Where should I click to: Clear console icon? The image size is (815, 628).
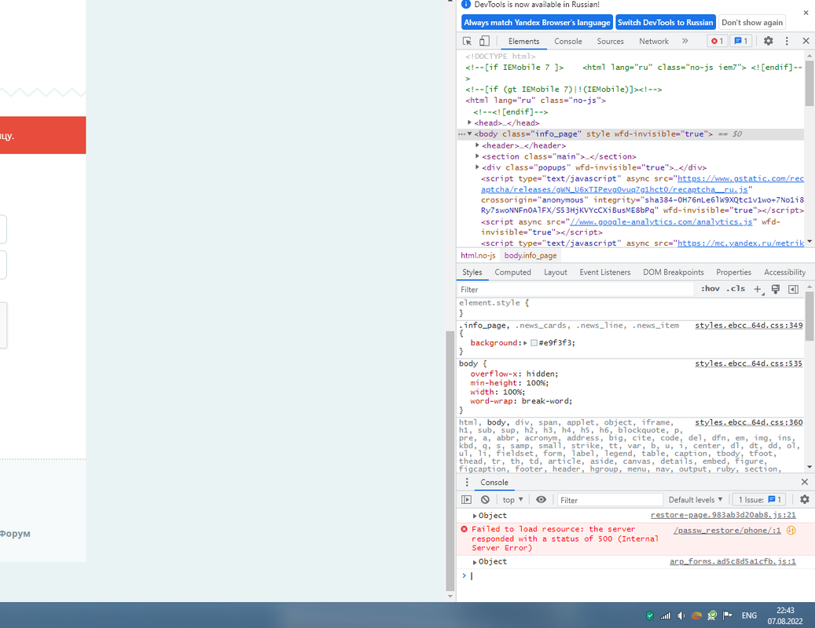coord(485,499)
